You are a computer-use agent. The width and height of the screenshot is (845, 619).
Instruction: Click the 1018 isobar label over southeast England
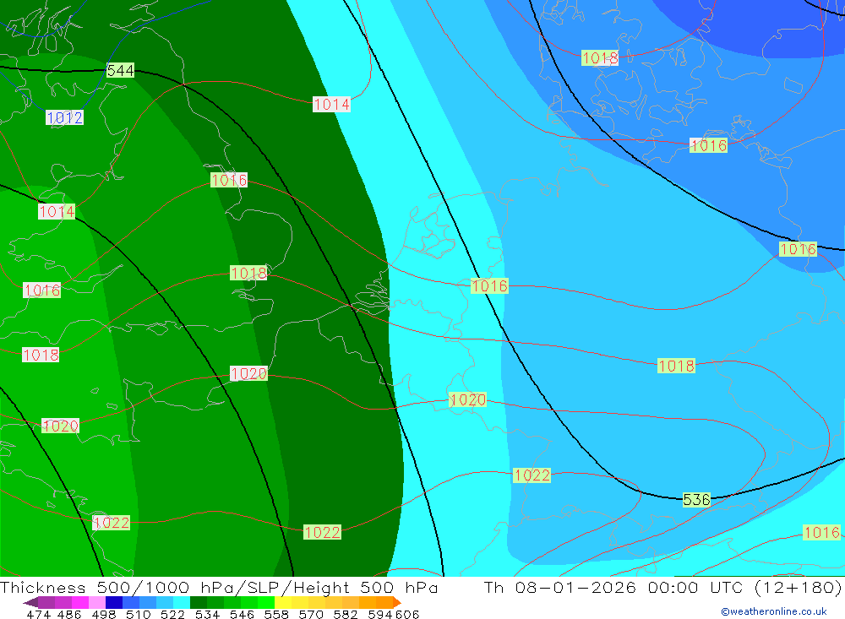coord(248,273)
